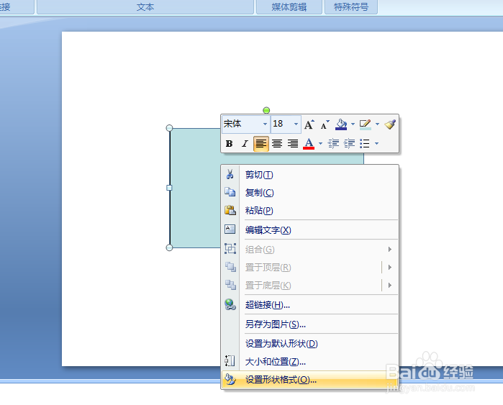Expand the 组合(G) submenu arrow

(x=390, y=249)
